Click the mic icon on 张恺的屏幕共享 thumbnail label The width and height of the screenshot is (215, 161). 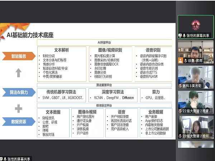click(x=184, y=36)
